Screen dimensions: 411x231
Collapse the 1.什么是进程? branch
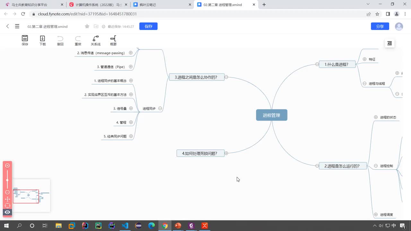(x=317, y=64)
